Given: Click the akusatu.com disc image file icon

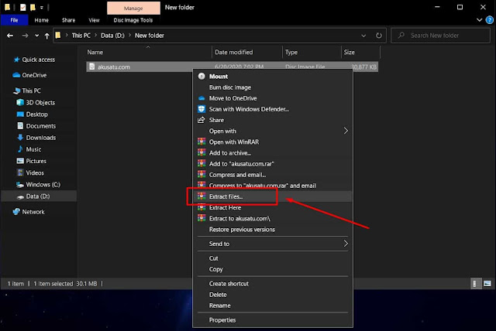Looking at the screenshot, I should (x=91, y=67).
